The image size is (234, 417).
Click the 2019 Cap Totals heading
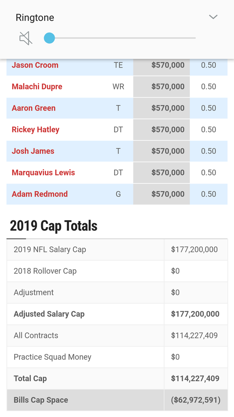pos(54,226)
